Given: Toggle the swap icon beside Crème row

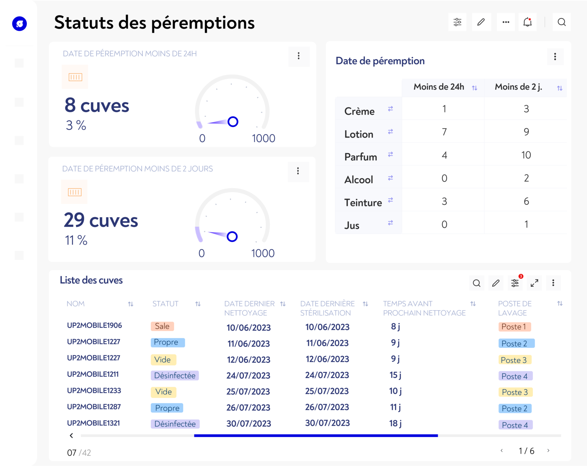Looking at the screenshot, I should [x=390, y=109].
